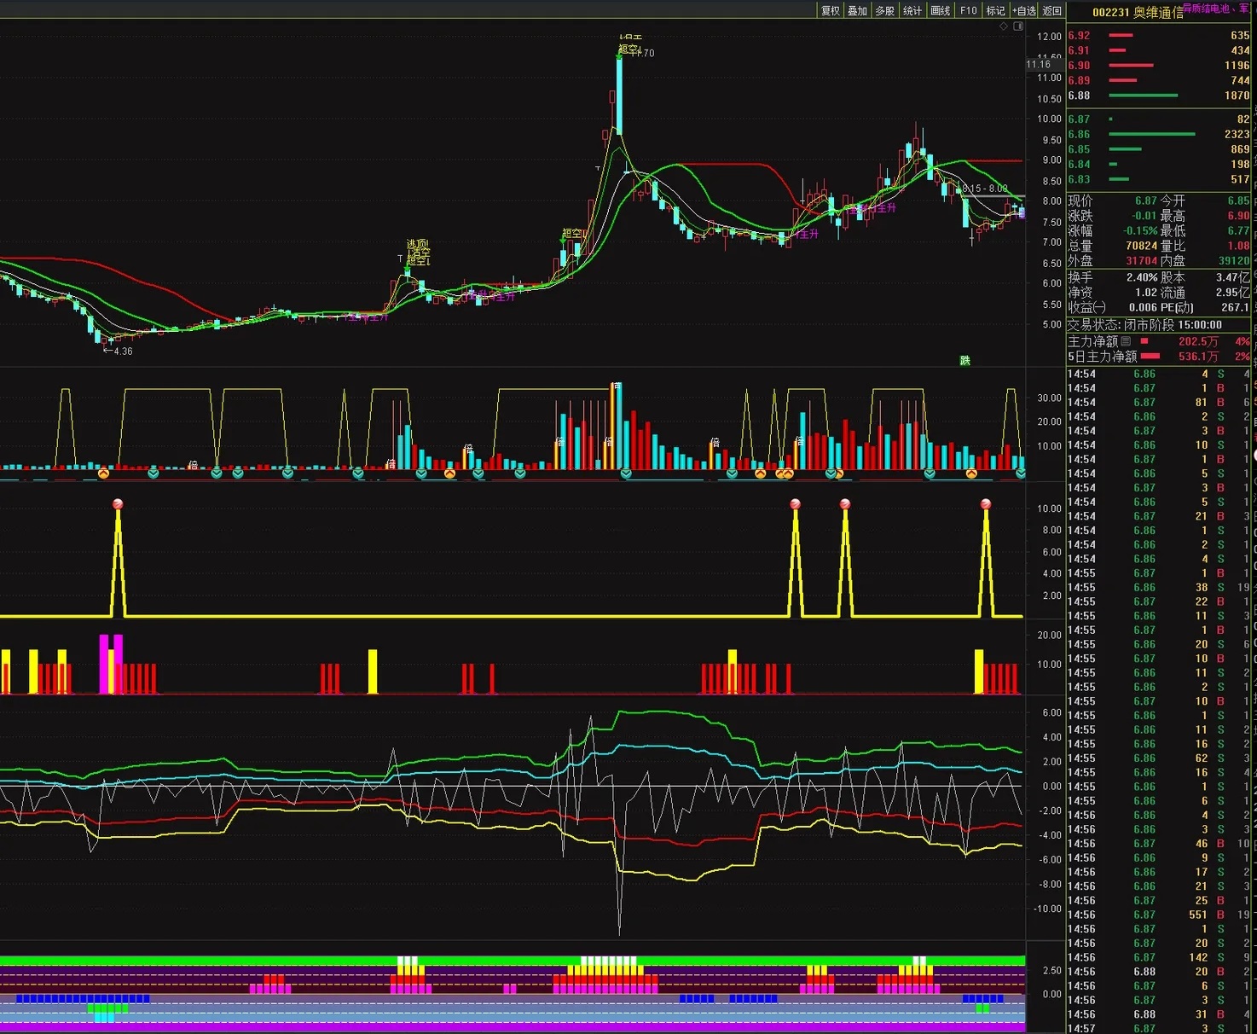Select buy price 6.84 in order book
1257x1034 pixels.
(1079, 164)
